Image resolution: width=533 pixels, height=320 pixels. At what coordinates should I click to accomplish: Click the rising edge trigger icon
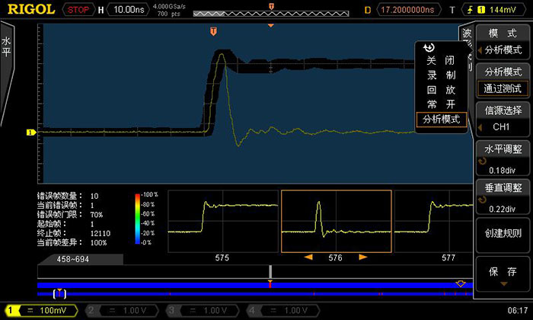tap(458, 10)
